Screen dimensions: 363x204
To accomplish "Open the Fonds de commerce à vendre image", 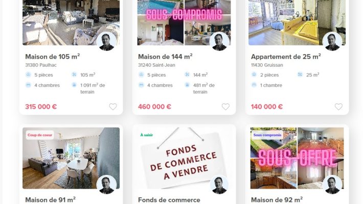I will click(184, 158).
